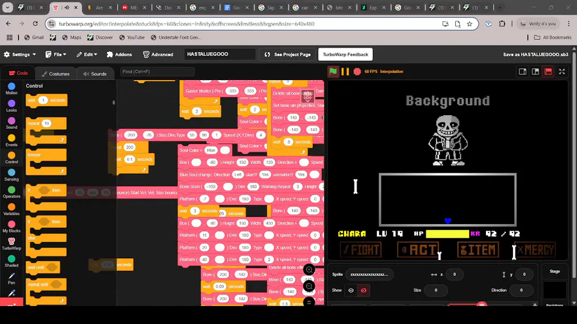
Task: Stop all scripts with red stop button
Action: (357, 71)
